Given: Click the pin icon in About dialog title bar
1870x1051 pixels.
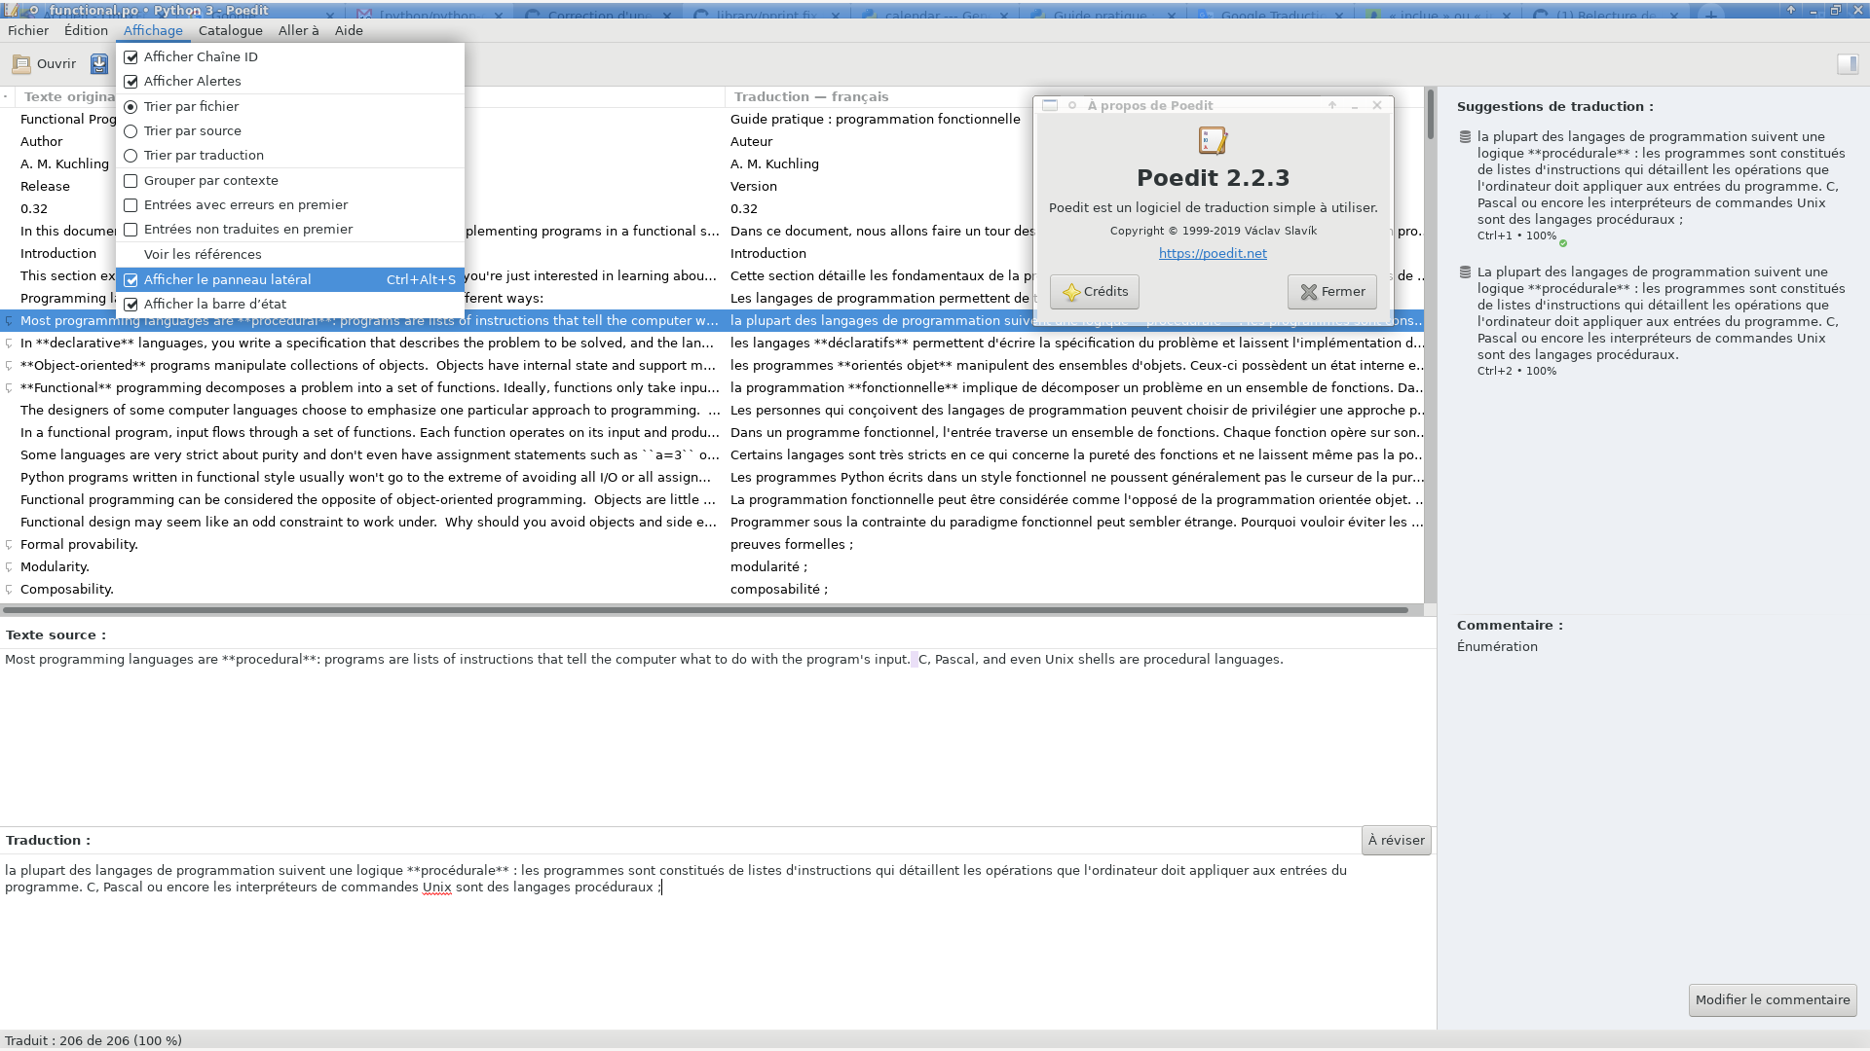Looking at the screenshot, I should point(1072,105).
